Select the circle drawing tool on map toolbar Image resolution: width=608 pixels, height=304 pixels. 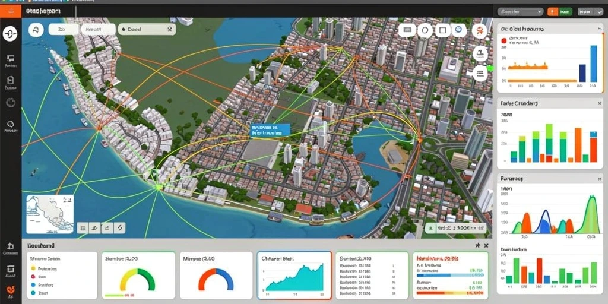pyautogui.click(x=425, y=30)
